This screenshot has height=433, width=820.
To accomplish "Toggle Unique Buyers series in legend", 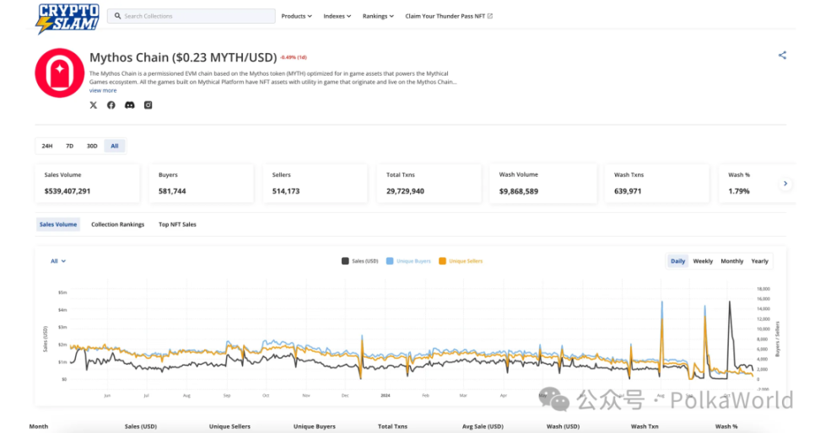I will pos(408,261).
